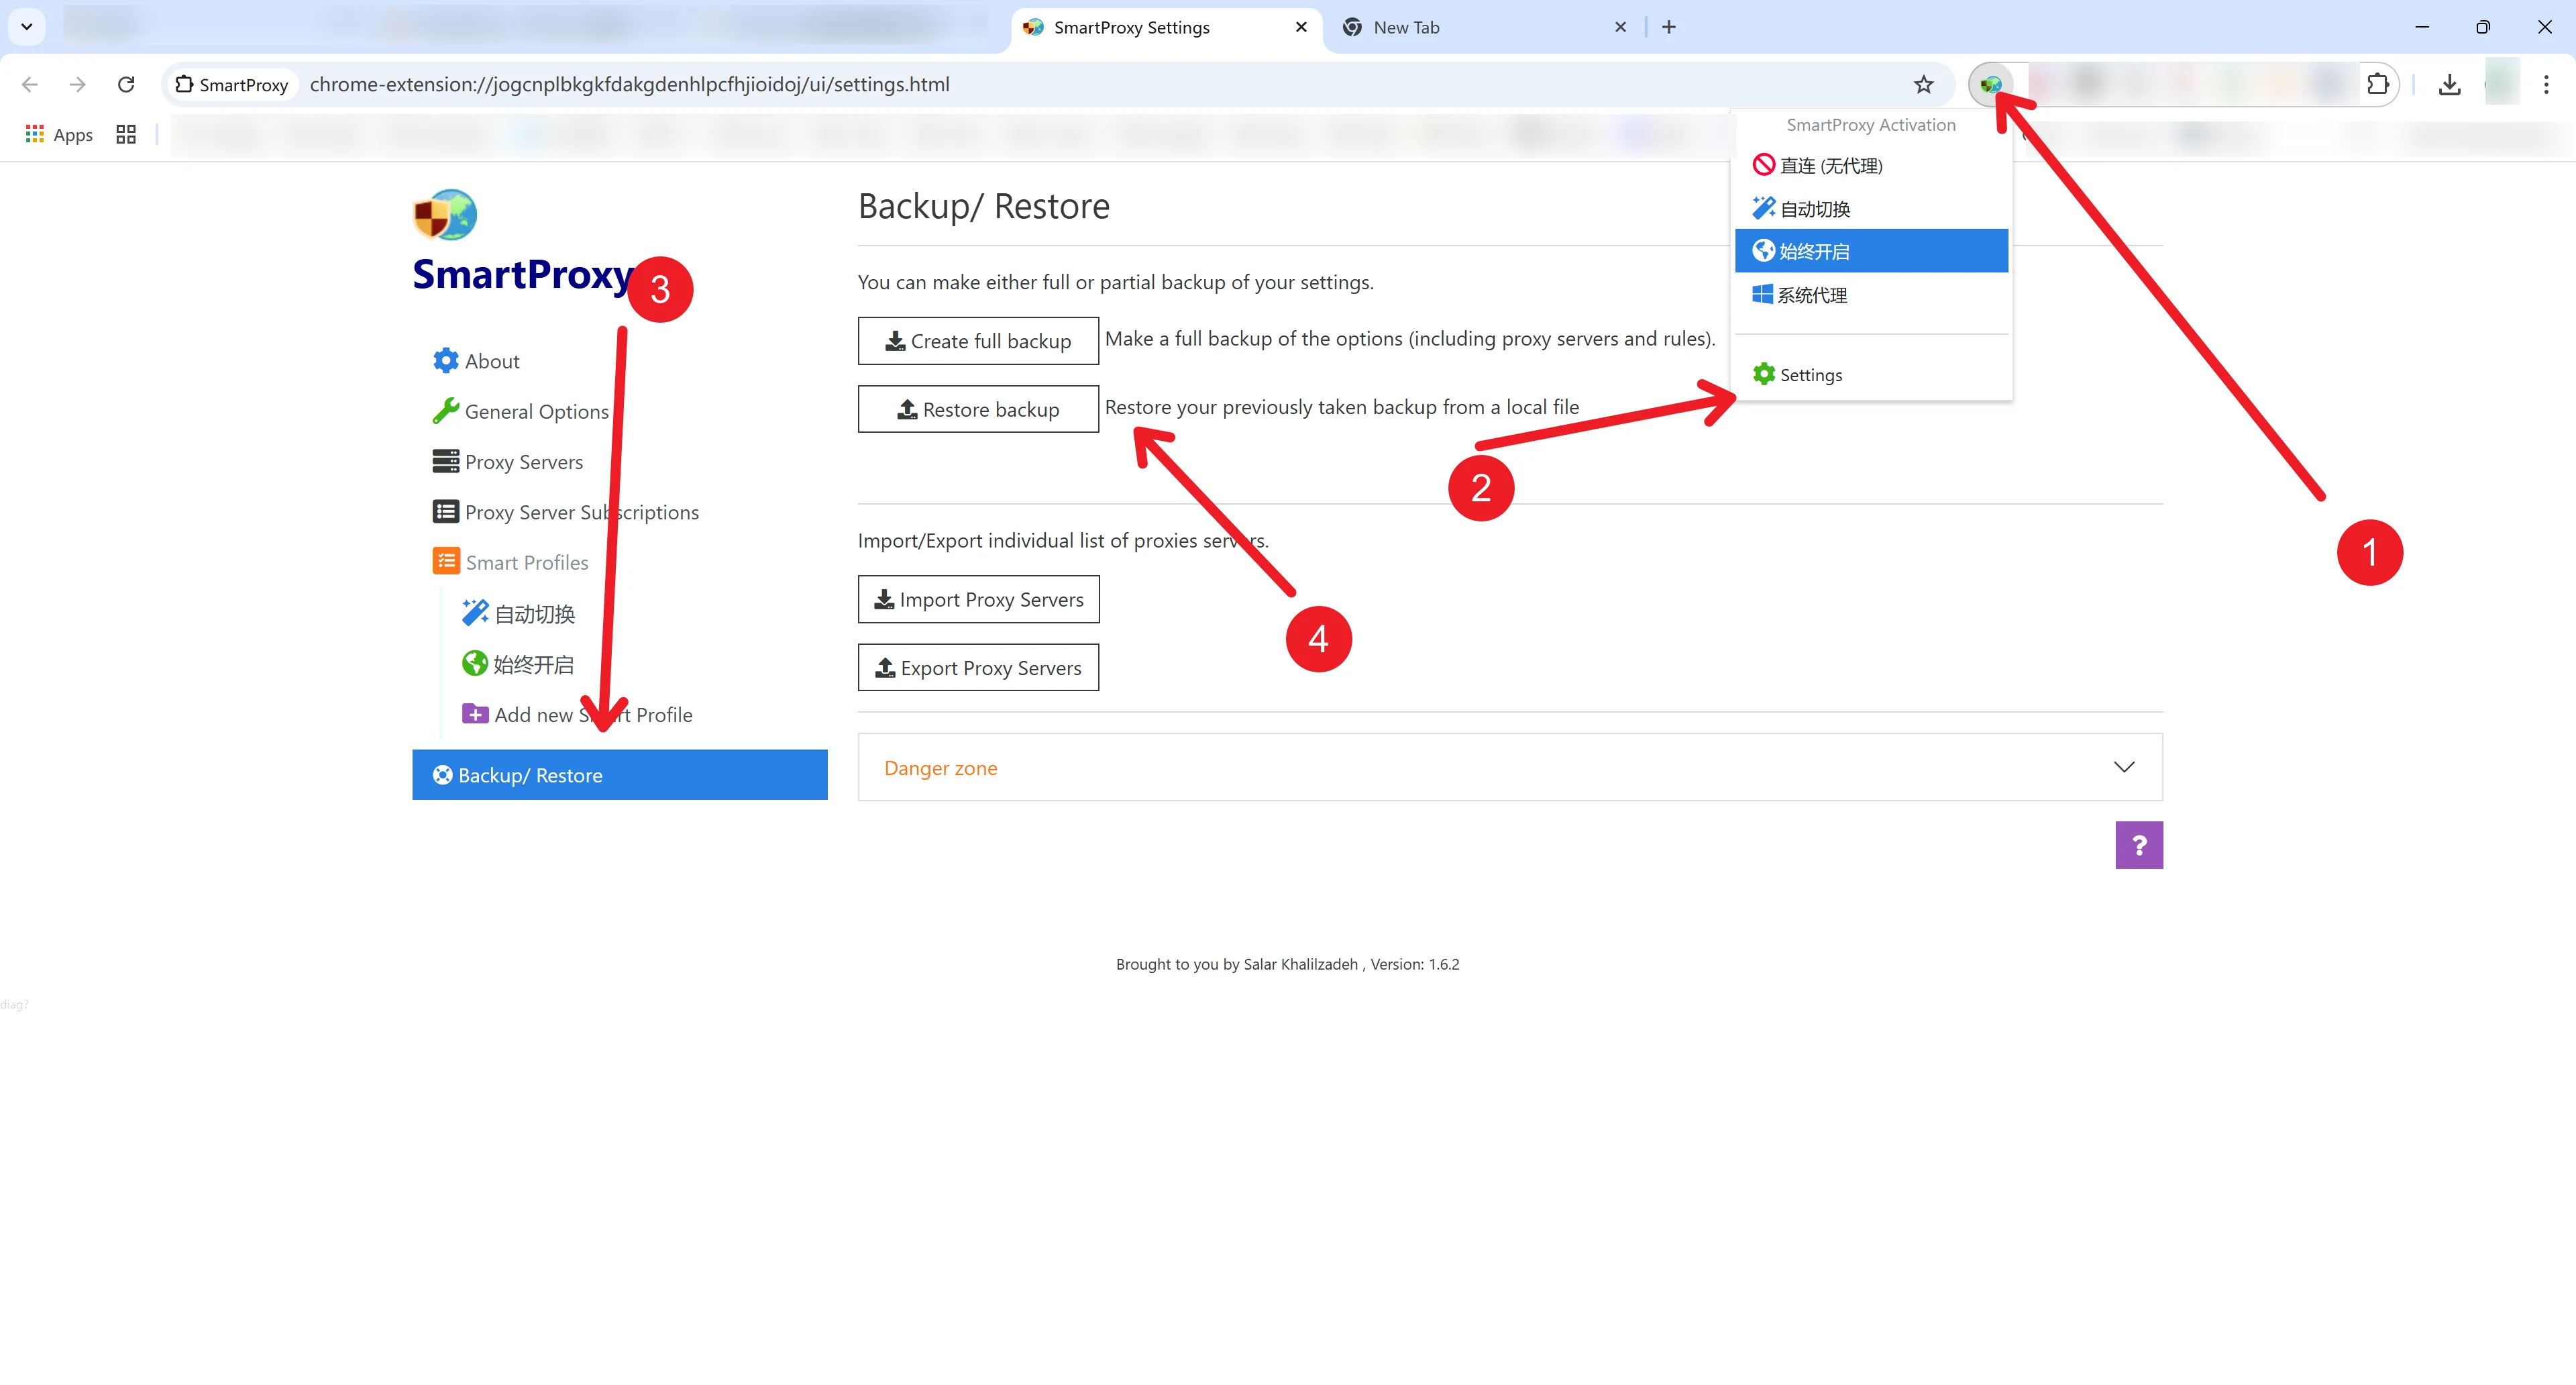Open the purple help question mark
2576x1385 pixels.
tap(2139, 845)
